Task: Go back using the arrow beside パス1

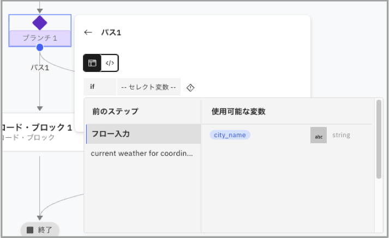Action: click(x=88, y=33)
